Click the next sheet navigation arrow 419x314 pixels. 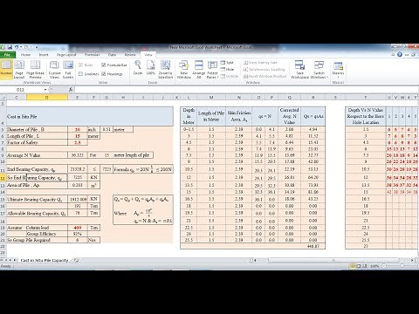(10, 260)
